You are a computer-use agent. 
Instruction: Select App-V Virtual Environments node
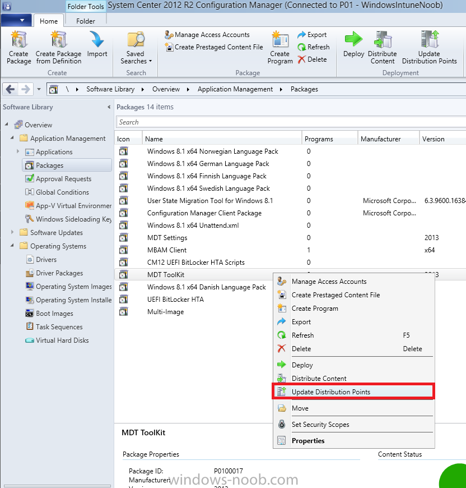(x=68, y=205)
